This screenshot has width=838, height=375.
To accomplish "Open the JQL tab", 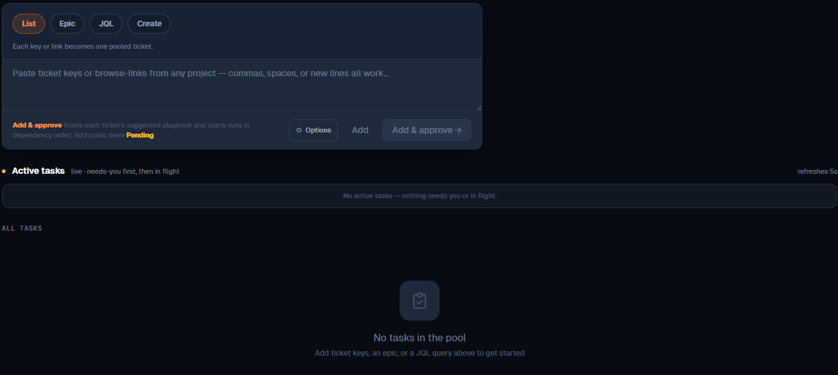I will pyautogui.click(x=106, y=24).
